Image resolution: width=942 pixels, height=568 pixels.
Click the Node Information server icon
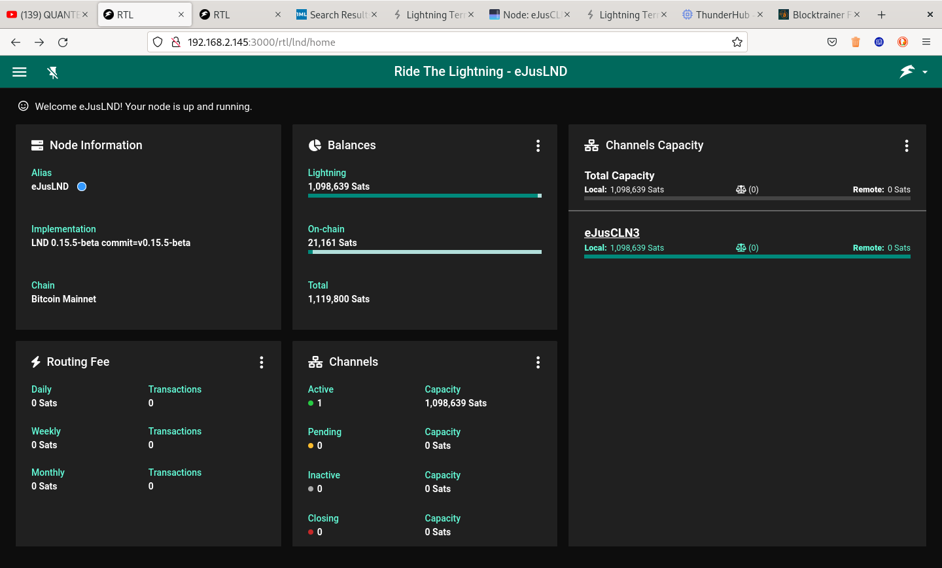click(37, 145)
